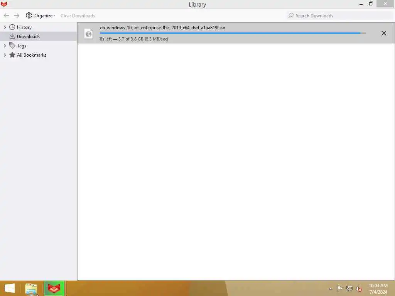Select the en_windows_10_iot_enterprise ISO filename
The height and width of the screenshot is (296, 395).
pyautogui.click(x=162, y=28)
